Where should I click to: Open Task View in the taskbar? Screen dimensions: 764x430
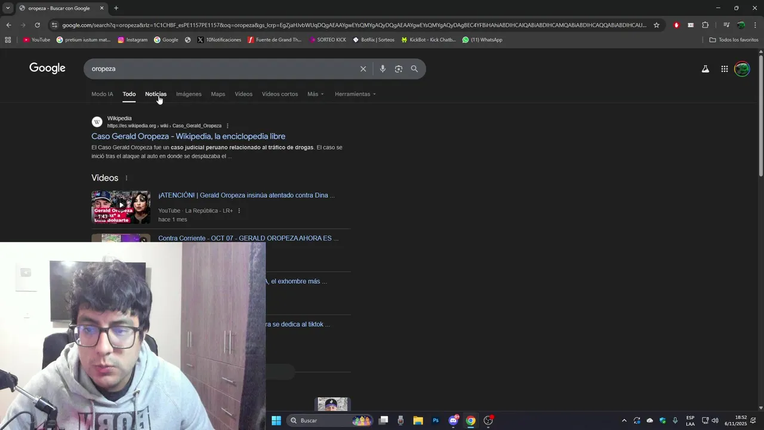[x=384, y=420]
